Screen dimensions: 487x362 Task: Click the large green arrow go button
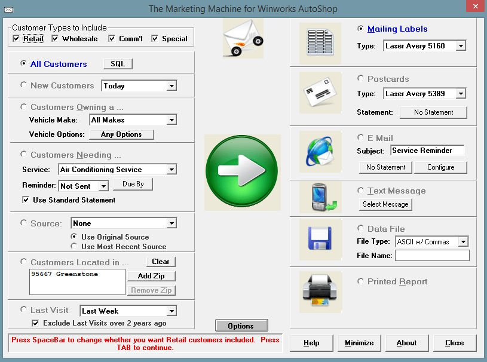click(x=242, y=171)
